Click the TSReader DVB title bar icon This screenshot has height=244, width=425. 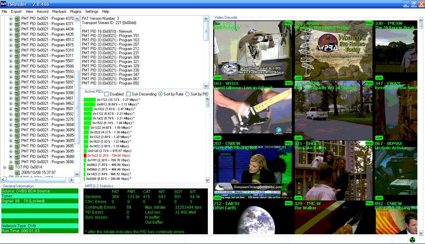coord(3,4)
